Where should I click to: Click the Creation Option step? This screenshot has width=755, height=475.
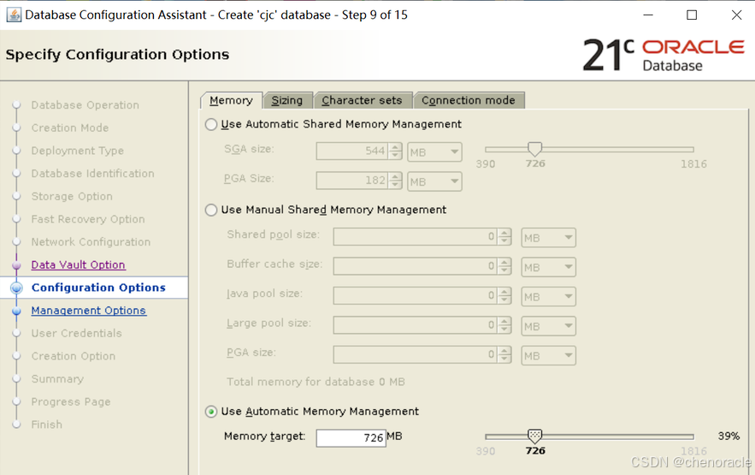pyautogui.click(x=74, y=356)
